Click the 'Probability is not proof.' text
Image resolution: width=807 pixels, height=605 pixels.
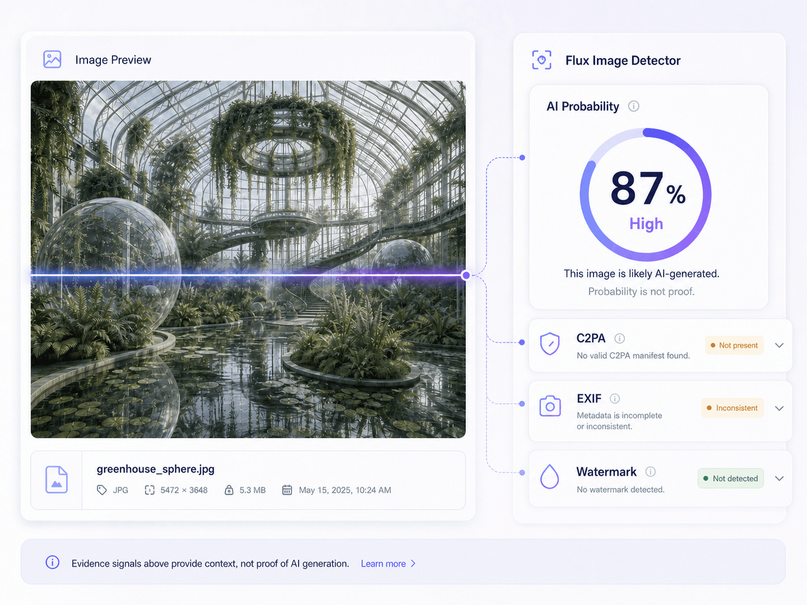click(x=641, y=291)
